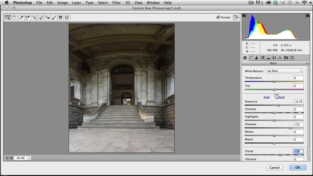Screen dimensions: 313x176
Task: Open the HSL / Grayscale panel icon
Action: coord(263,58)
